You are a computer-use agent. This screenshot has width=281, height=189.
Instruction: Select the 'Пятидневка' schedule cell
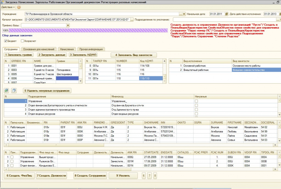coord(67,70)
